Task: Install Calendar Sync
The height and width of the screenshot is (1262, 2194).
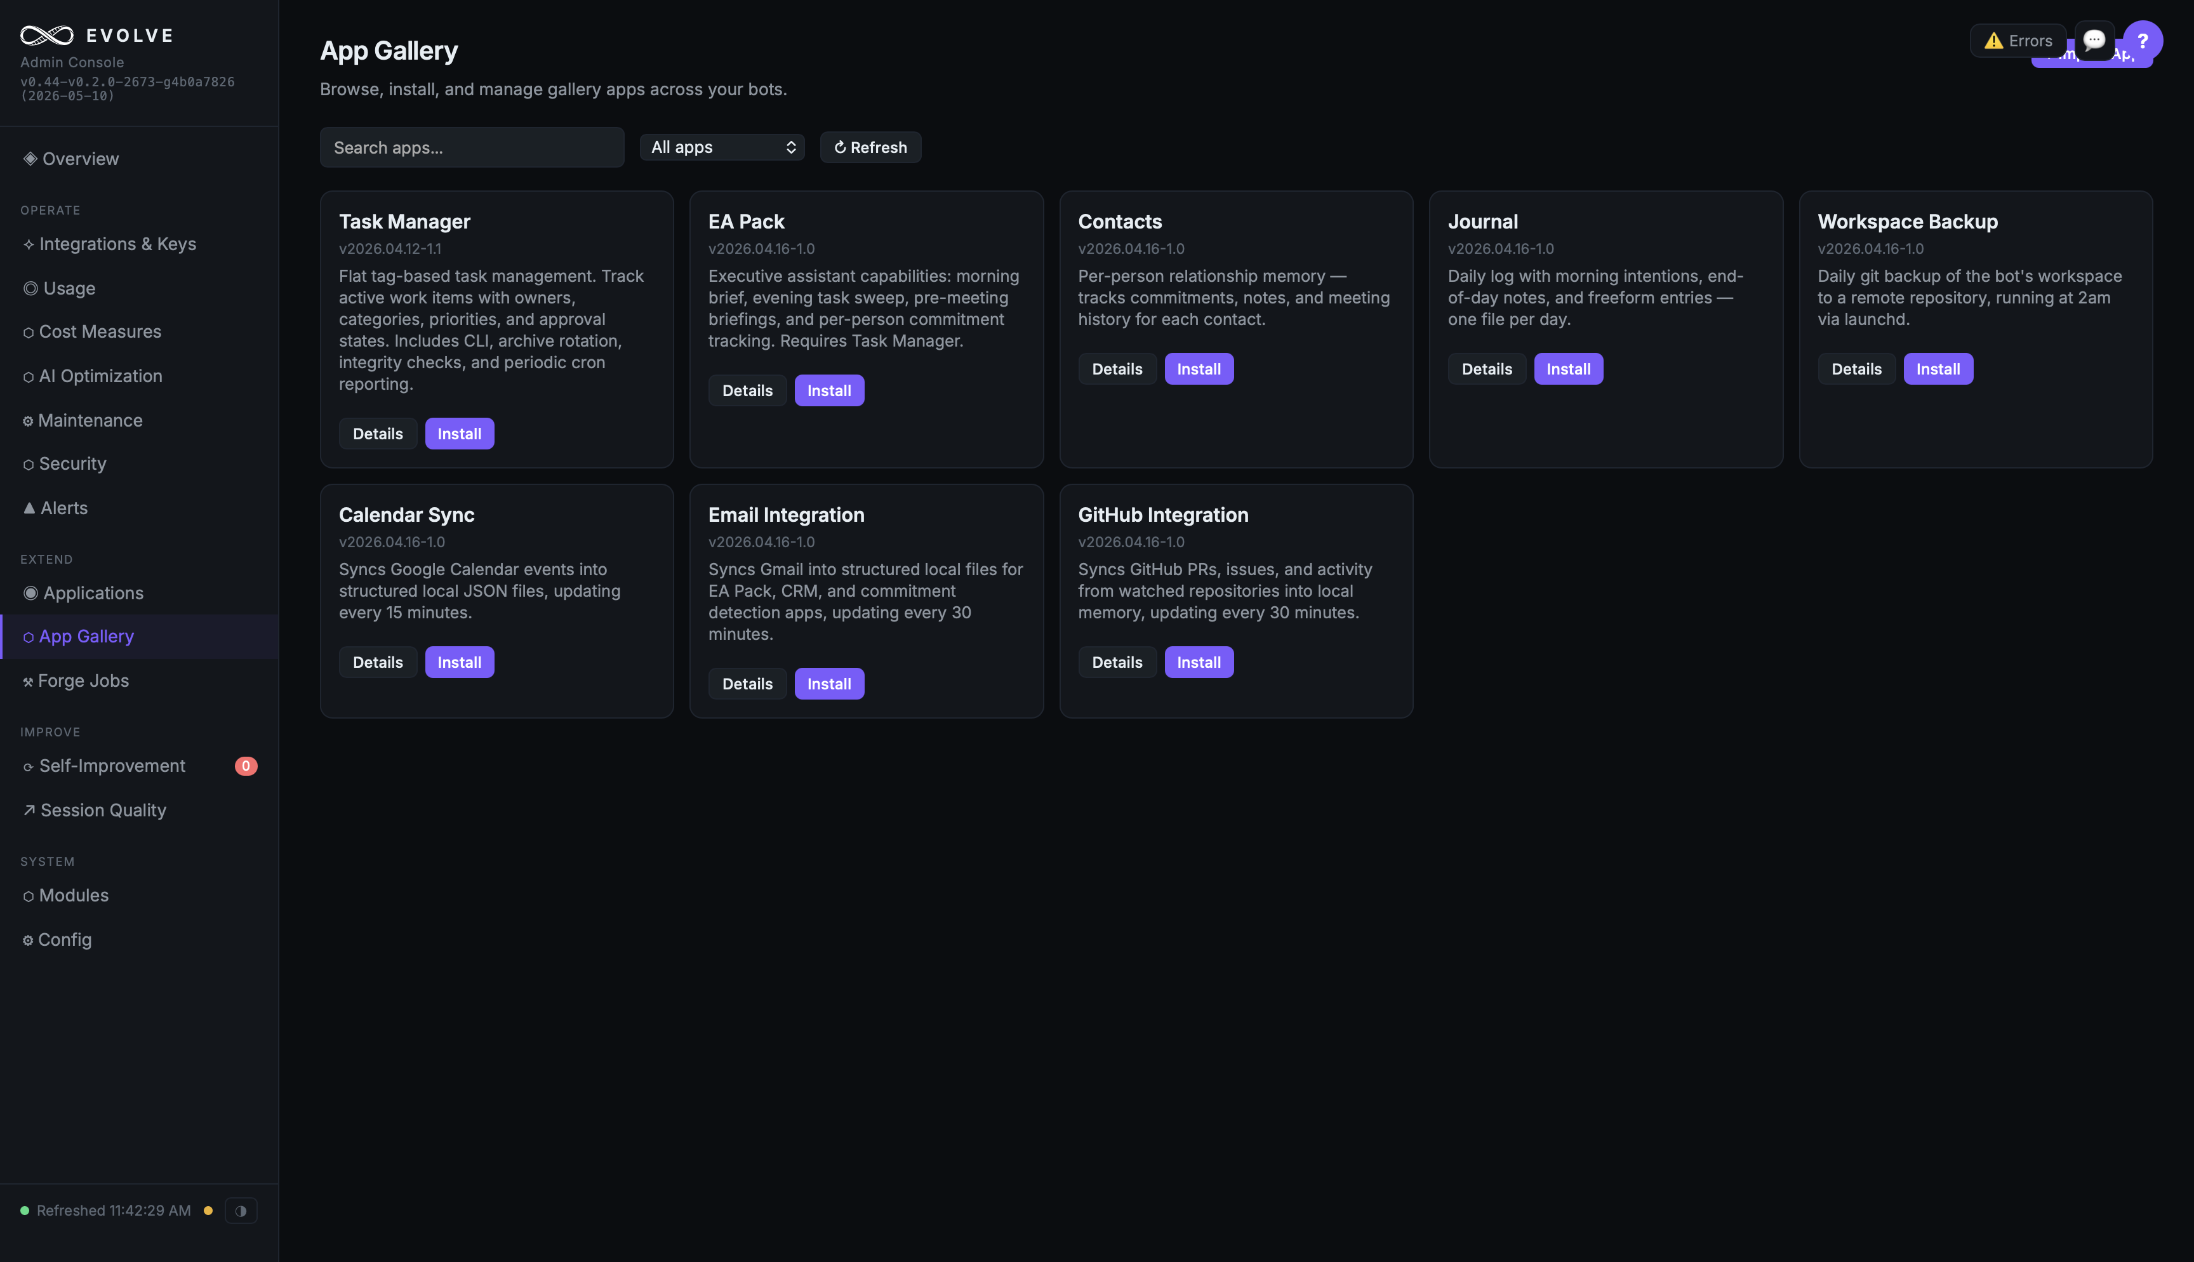Action: click(459, 662)
